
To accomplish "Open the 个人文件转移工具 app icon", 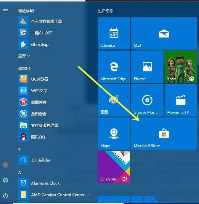I will click(23, 21).
